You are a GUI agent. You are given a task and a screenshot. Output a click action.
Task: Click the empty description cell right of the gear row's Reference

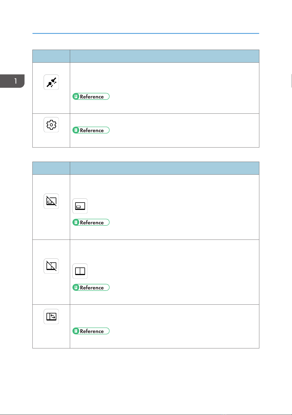click(184, 130)
